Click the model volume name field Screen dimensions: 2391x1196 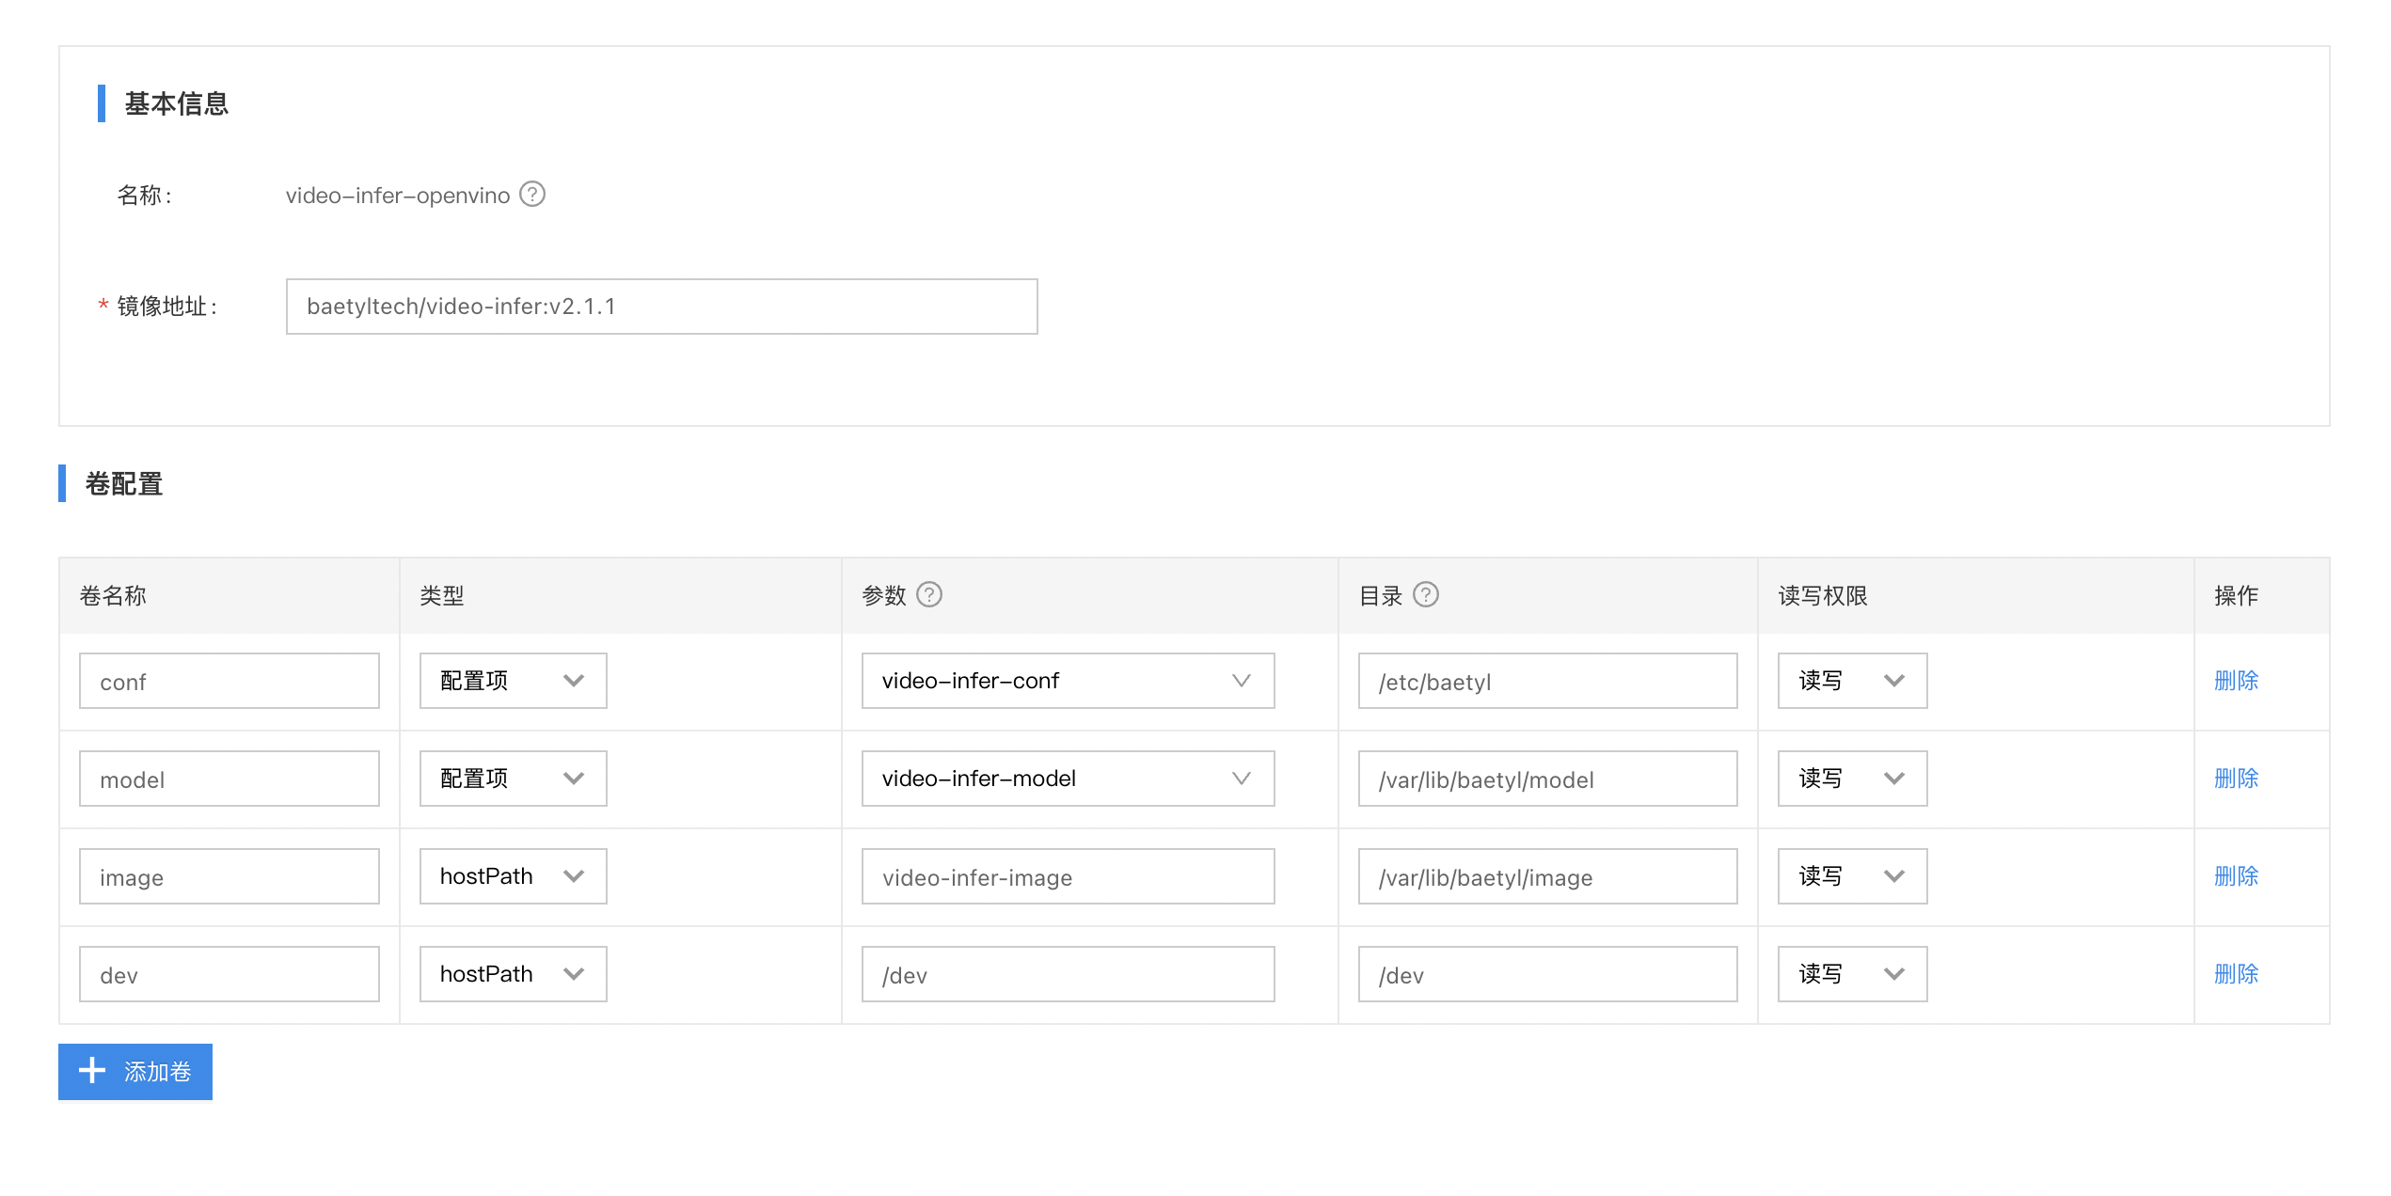click(229, 779)
